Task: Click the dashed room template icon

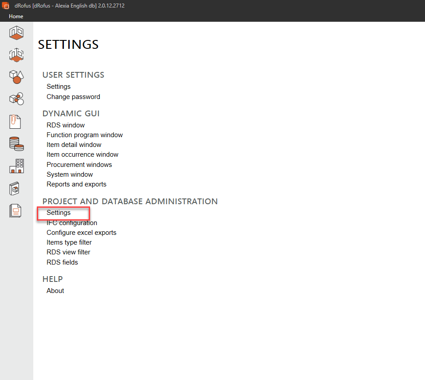Action: coord(16,55)
